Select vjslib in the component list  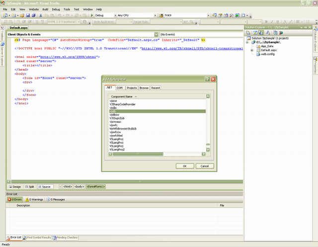[158, 111]
